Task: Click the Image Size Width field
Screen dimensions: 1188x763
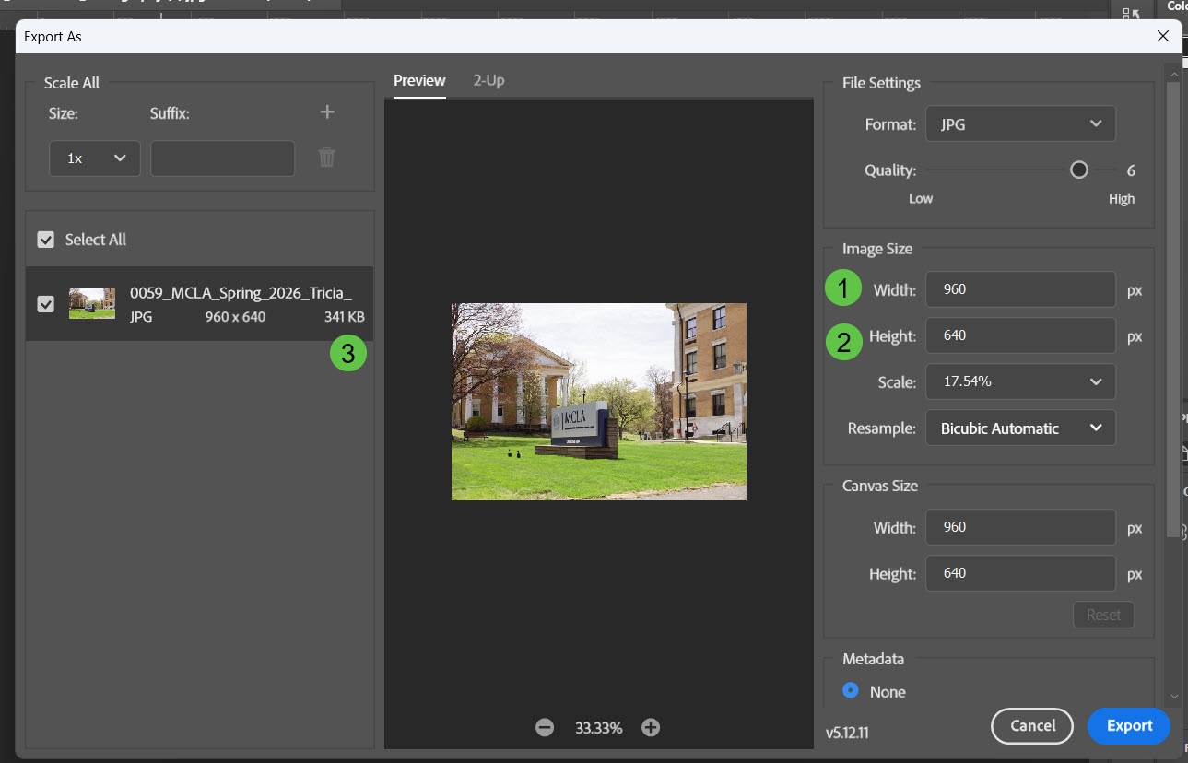Action: coord(1020,289)
